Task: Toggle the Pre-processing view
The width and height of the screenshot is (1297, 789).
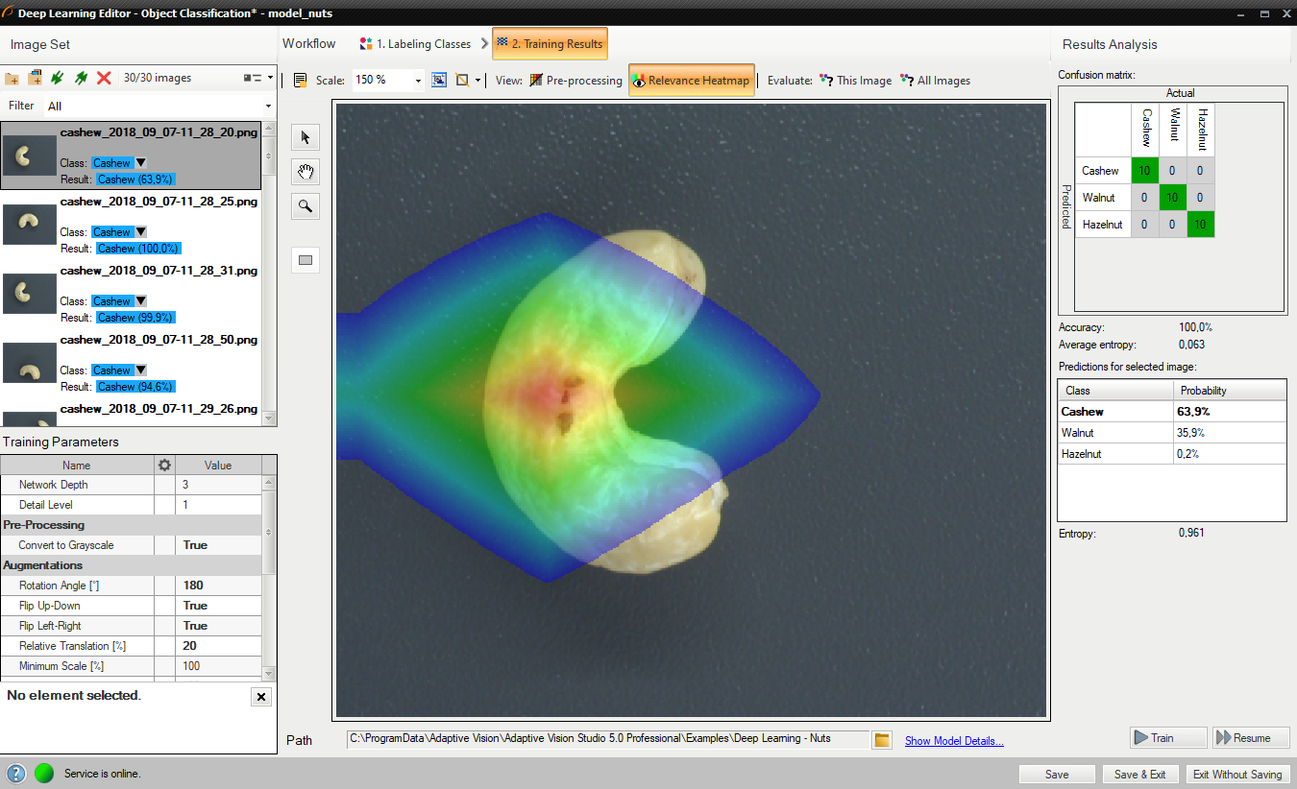Action: pos(575,81)
